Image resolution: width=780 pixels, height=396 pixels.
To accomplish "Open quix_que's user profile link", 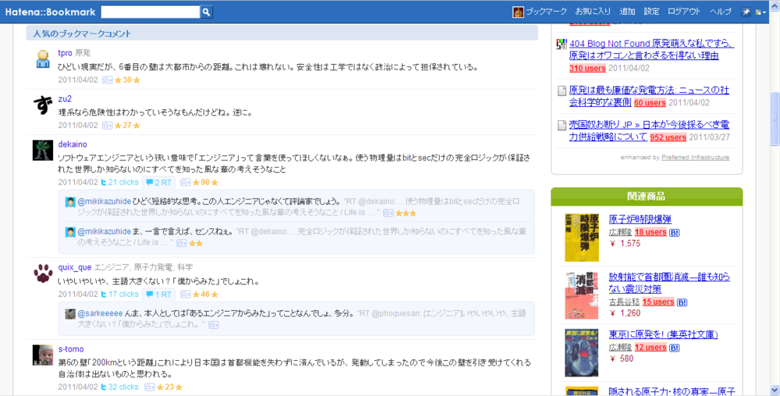I will (75, 267).
